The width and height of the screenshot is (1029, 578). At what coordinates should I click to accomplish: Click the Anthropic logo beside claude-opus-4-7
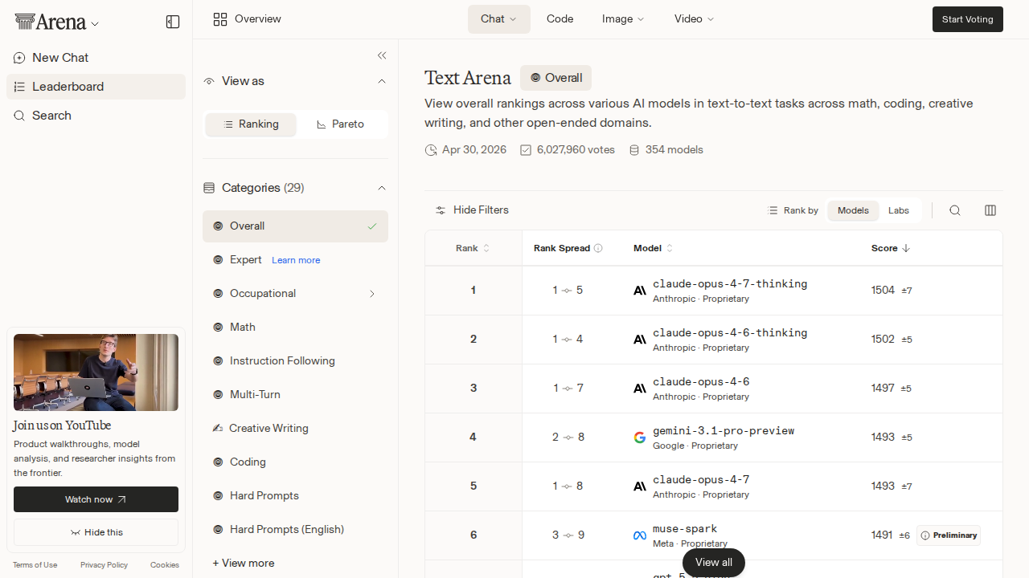[x=640, y=486]
